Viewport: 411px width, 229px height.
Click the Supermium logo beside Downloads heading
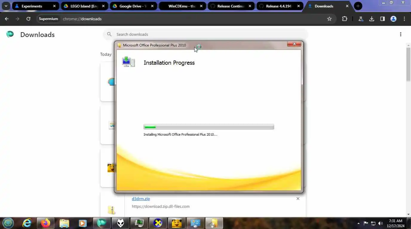(x=10, y=34)
